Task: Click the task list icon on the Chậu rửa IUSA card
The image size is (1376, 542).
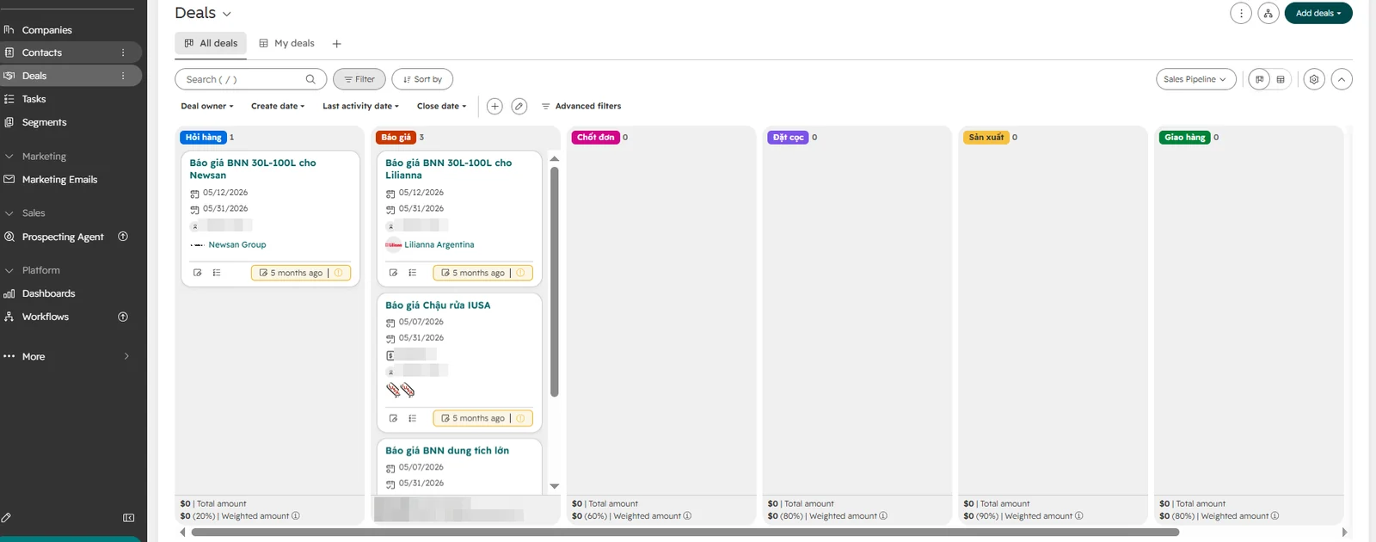Action: 413,418
